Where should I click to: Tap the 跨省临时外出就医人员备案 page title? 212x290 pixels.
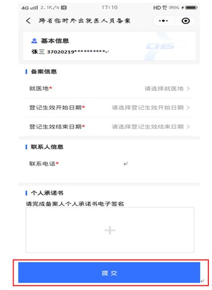pyautogui.click(x=85, y=21)
